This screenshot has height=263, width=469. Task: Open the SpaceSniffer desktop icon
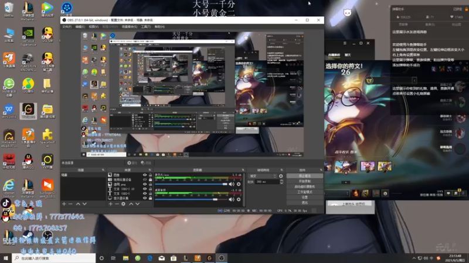[x=47, y=139]
